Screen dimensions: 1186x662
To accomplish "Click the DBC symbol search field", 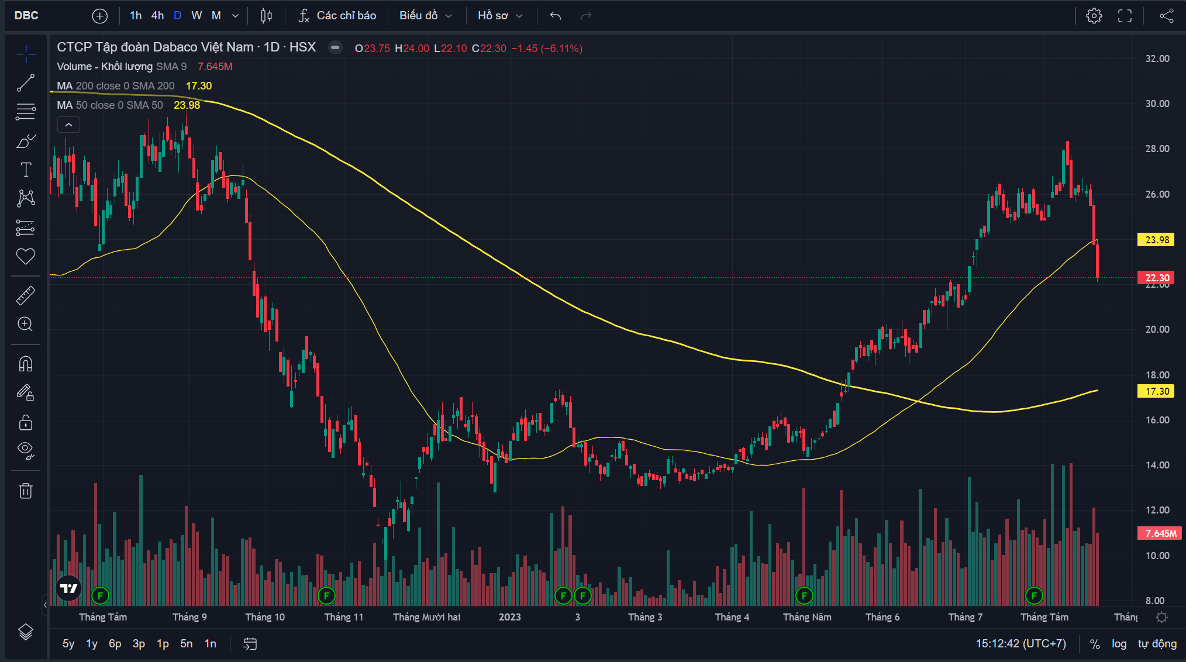I will click(26, 16).
